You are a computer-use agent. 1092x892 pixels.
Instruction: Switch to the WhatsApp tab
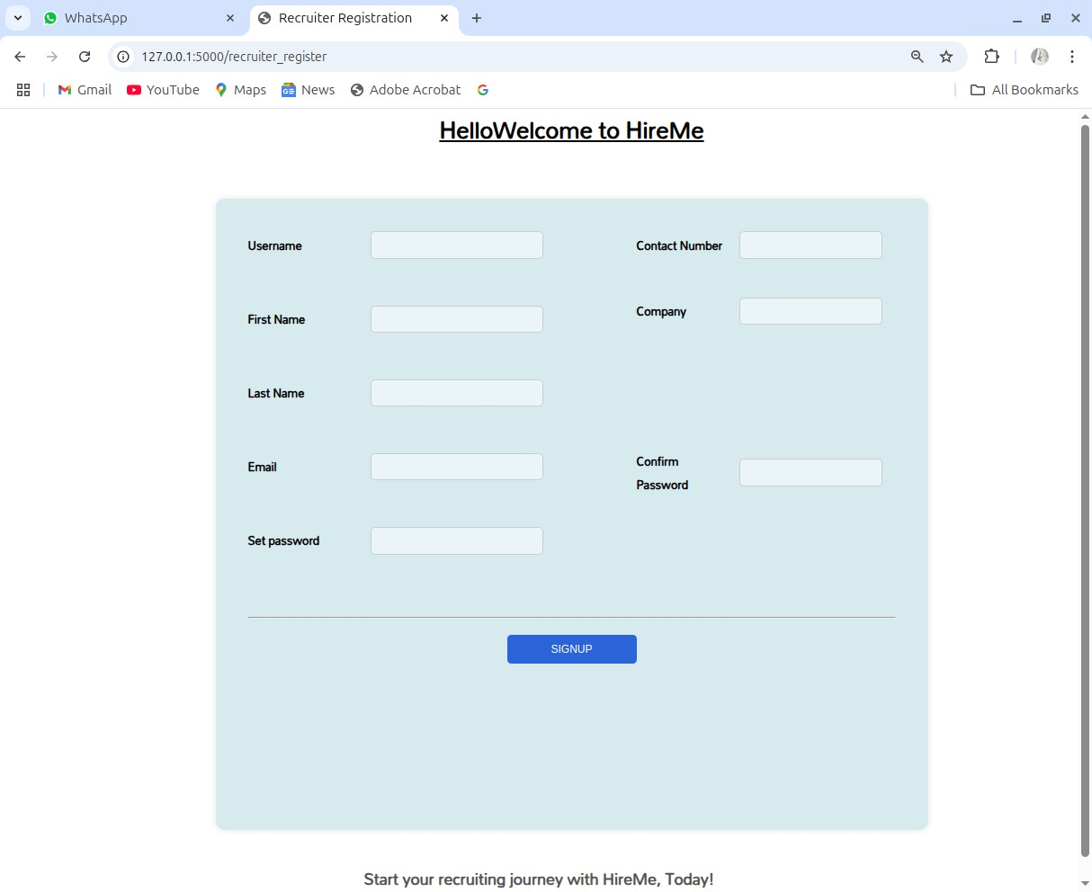139,18
